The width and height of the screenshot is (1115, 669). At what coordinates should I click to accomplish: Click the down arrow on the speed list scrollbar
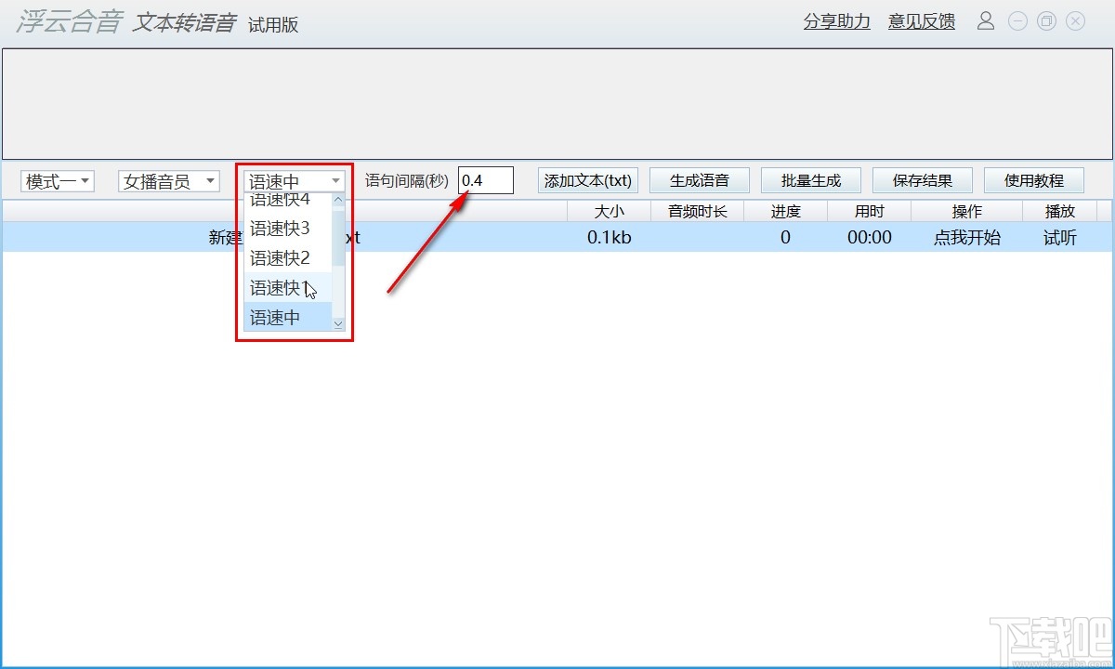(x=337, y=322)
